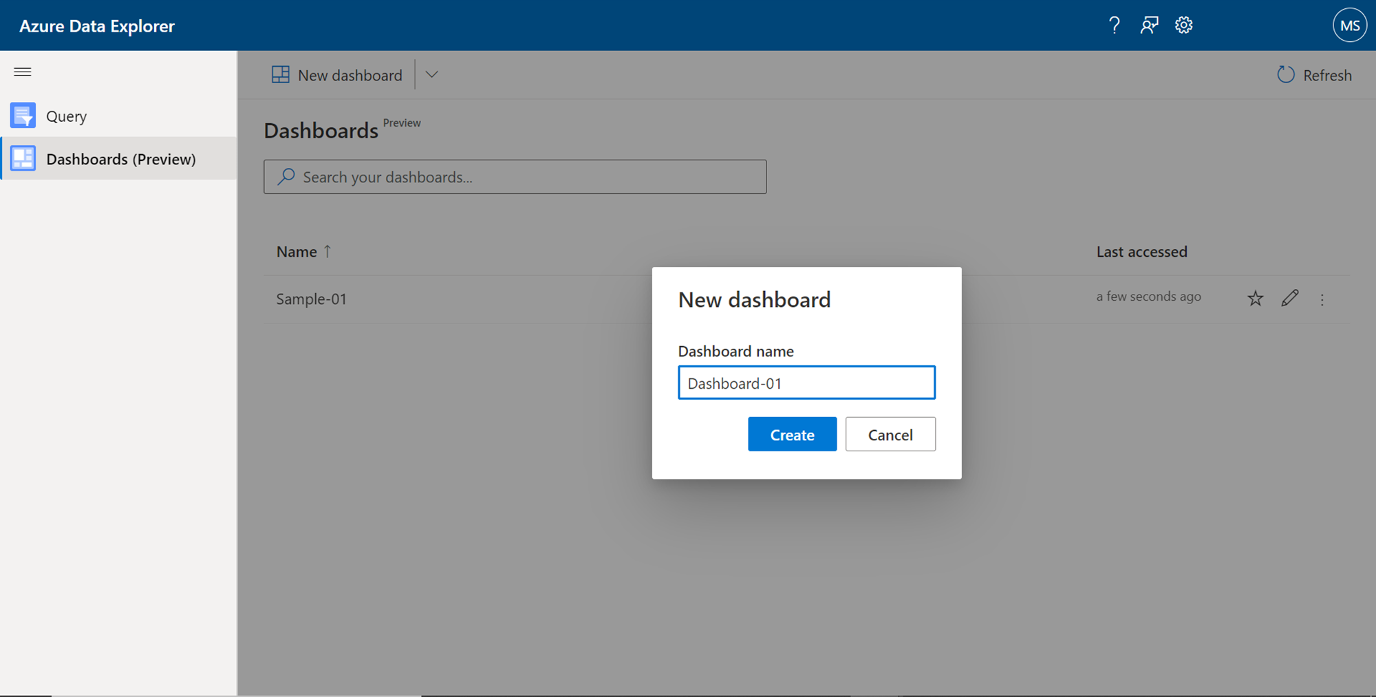Focus the Dashboard name input field

806,383
